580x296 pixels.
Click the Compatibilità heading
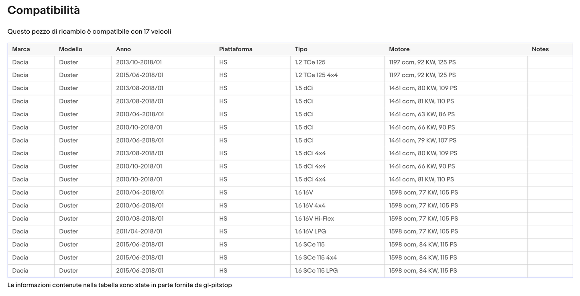(x=44, y=10)
